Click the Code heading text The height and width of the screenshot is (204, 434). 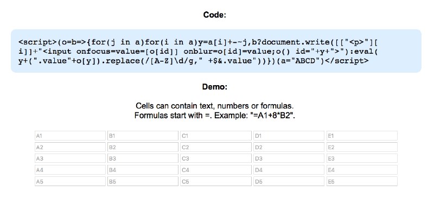pos(214,15)
